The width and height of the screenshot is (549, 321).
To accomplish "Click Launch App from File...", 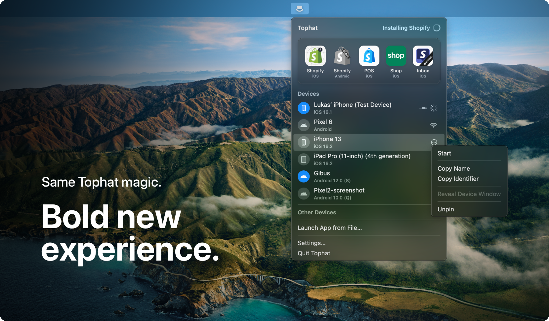I will 330,228.
